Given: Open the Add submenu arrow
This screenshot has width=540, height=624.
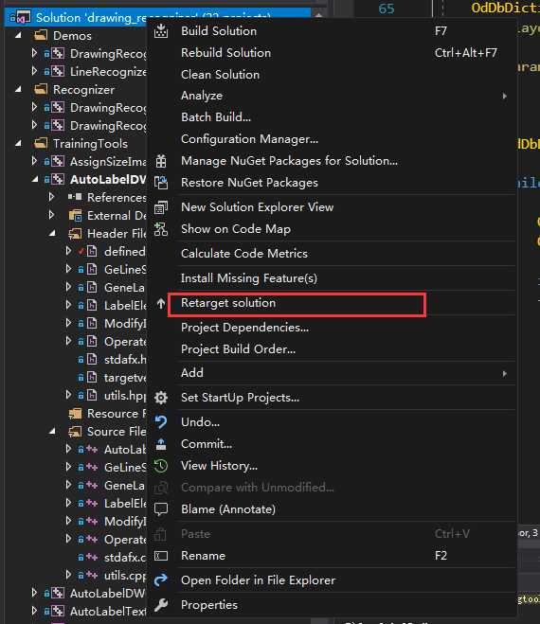Looking at the screenshot, I should tap(505, 374).
